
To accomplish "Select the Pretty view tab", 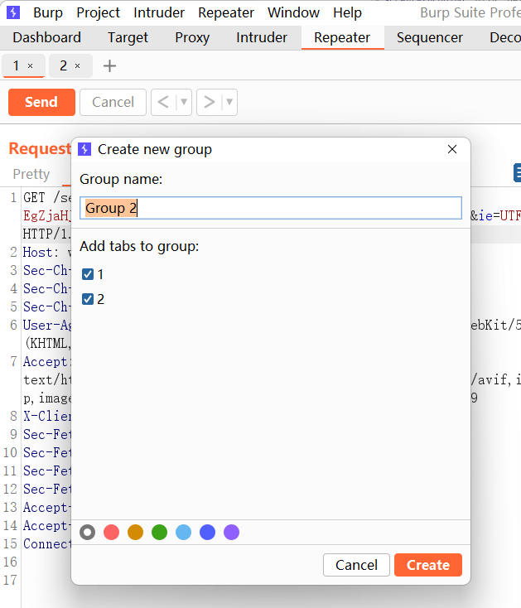I will point(31,174).
